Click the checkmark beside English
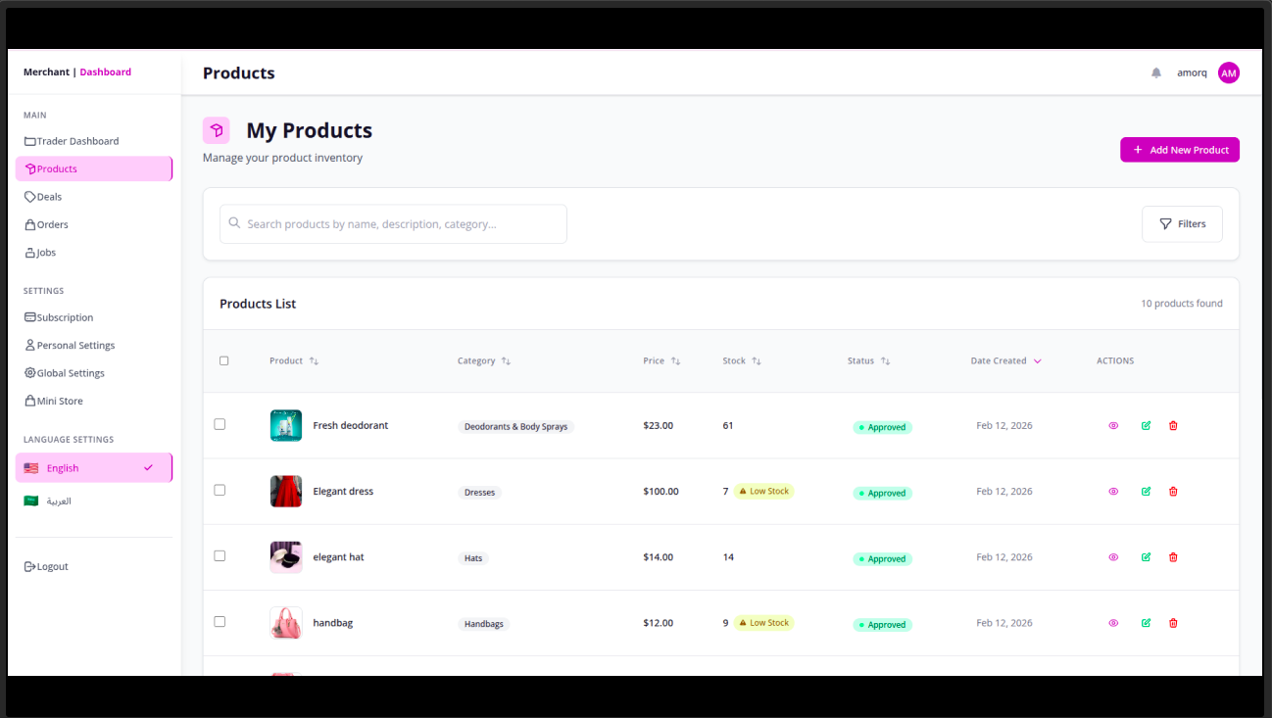The height and width of the screenshot is (718, 1272). click(148, 467)
